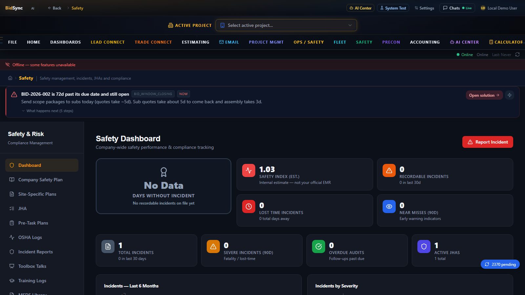Open Toolbox Talks in the sidebar

coord(42,266)
